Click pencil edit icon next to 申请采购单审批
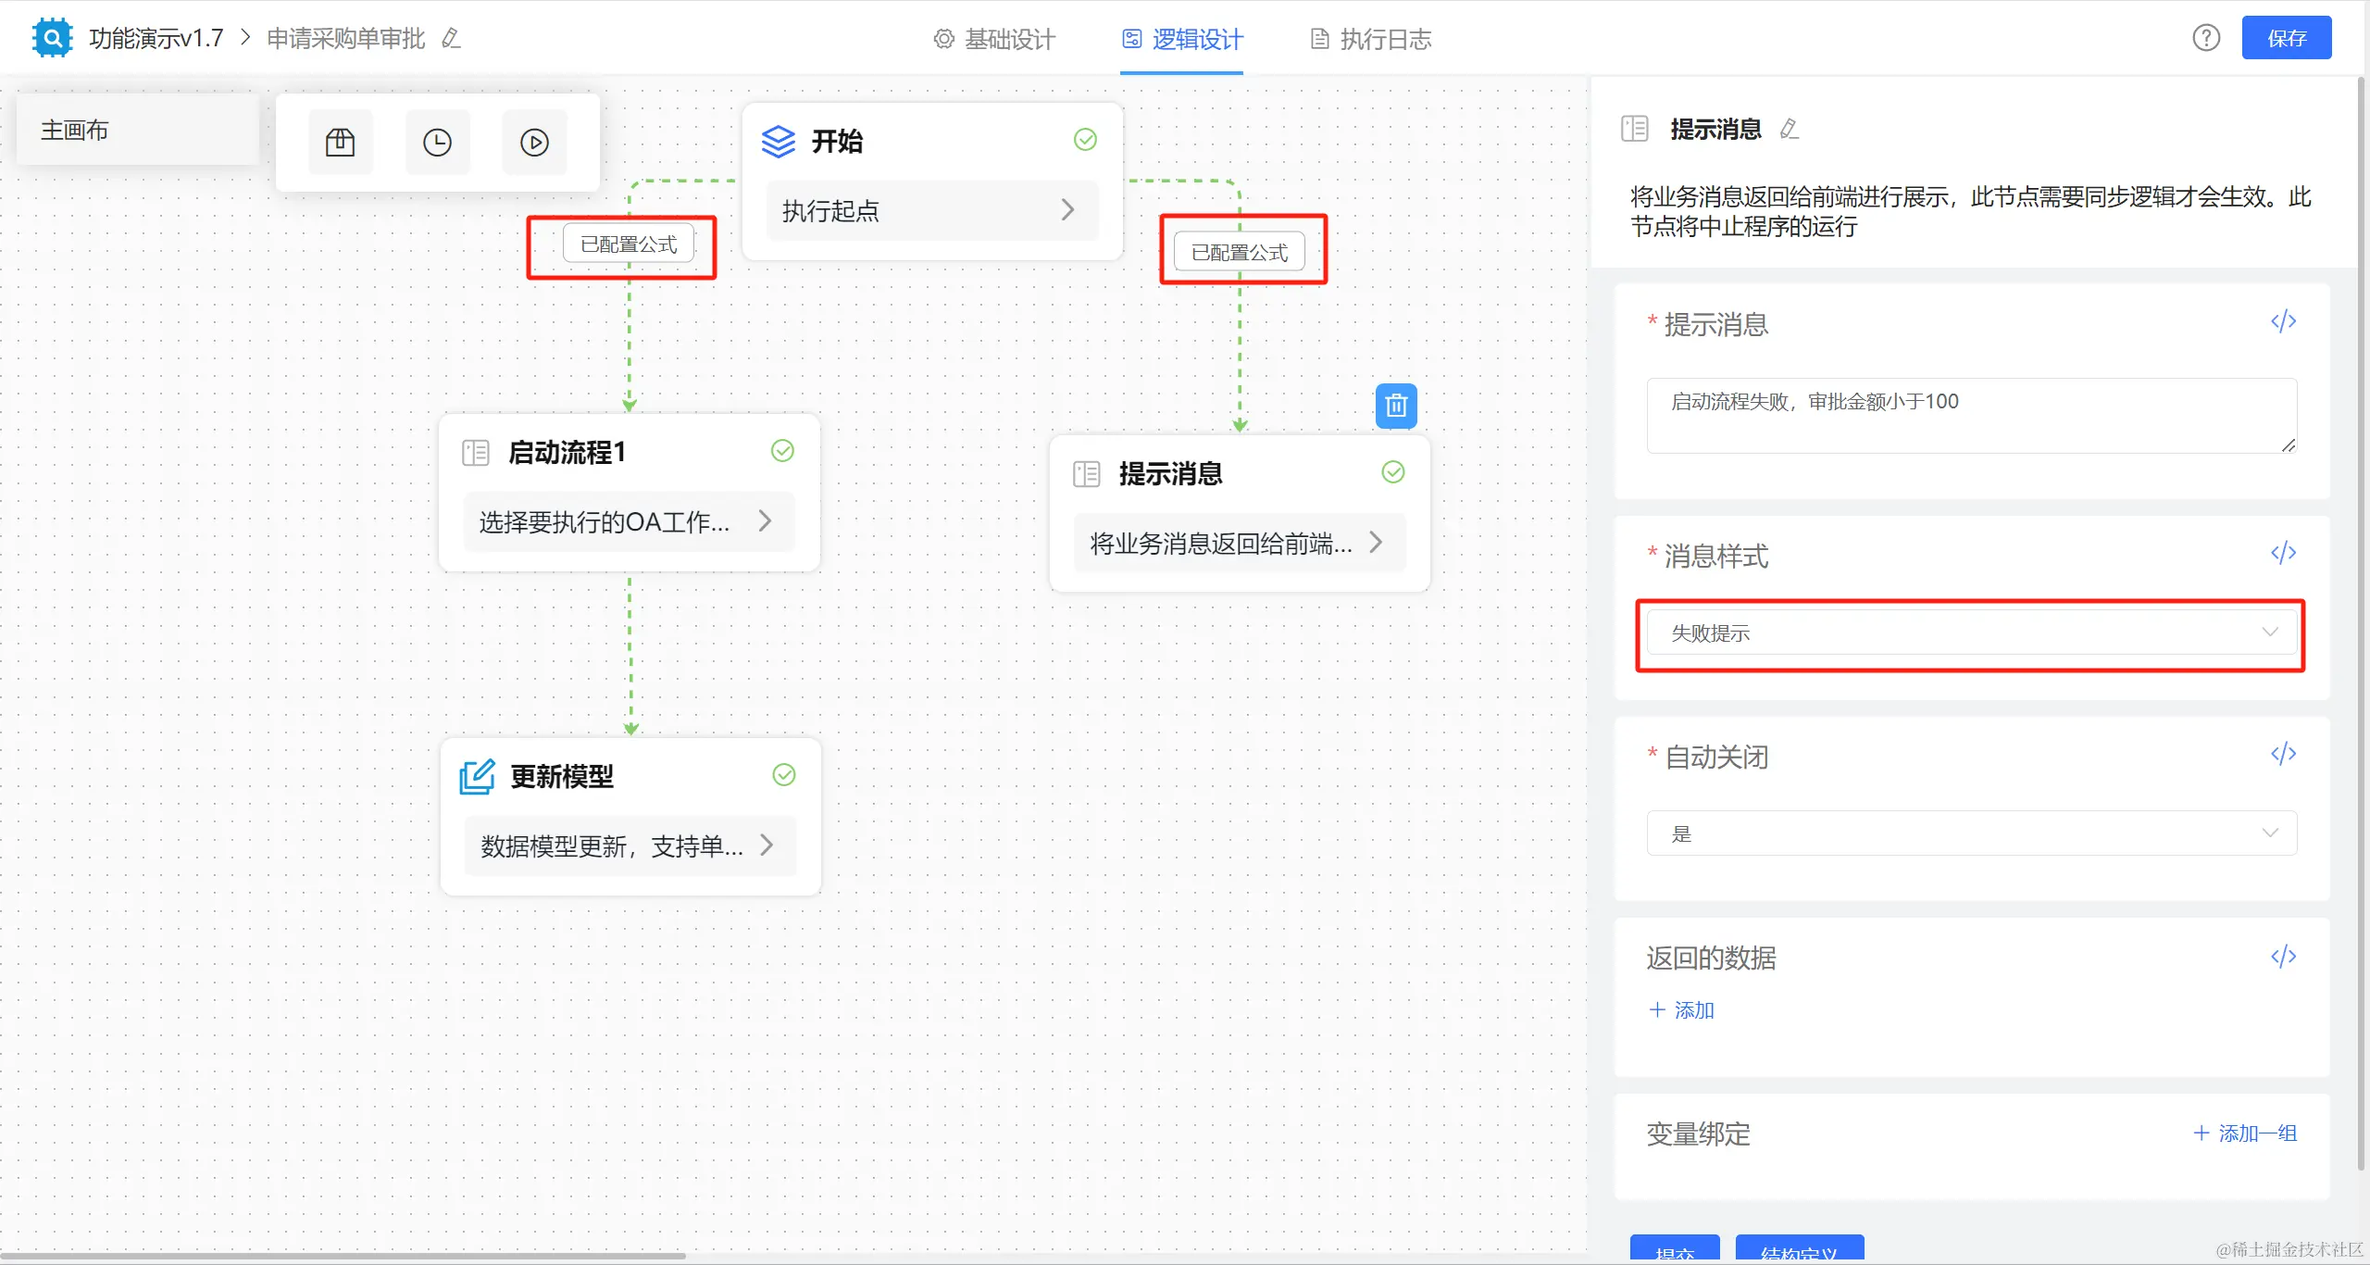 451,38
